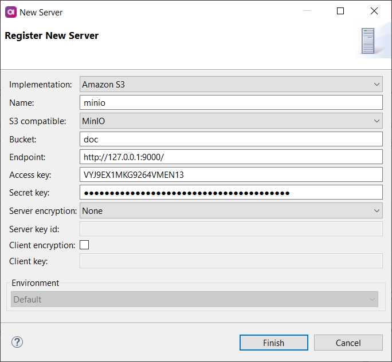This screenshot has height=362, width=392.
Task: Click into the Name field containing minio
Action: 231,102
